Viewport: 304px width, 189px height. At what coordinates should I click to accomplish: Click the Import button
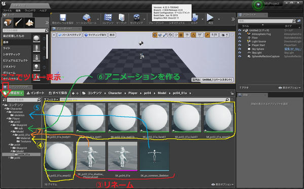pos(35,93)
